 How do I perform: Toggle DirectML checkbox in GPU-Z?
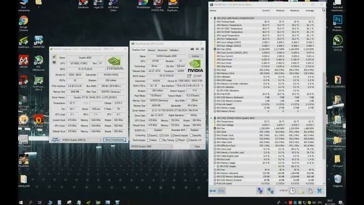191,136
